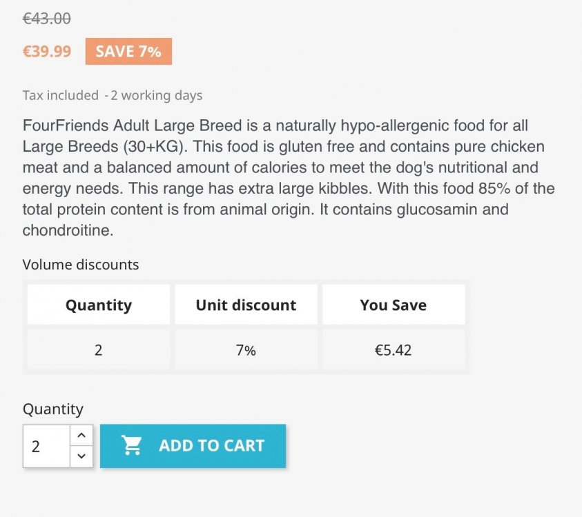Click the FourFriends Adult Large Breed product name

click(x=133, y=126)
